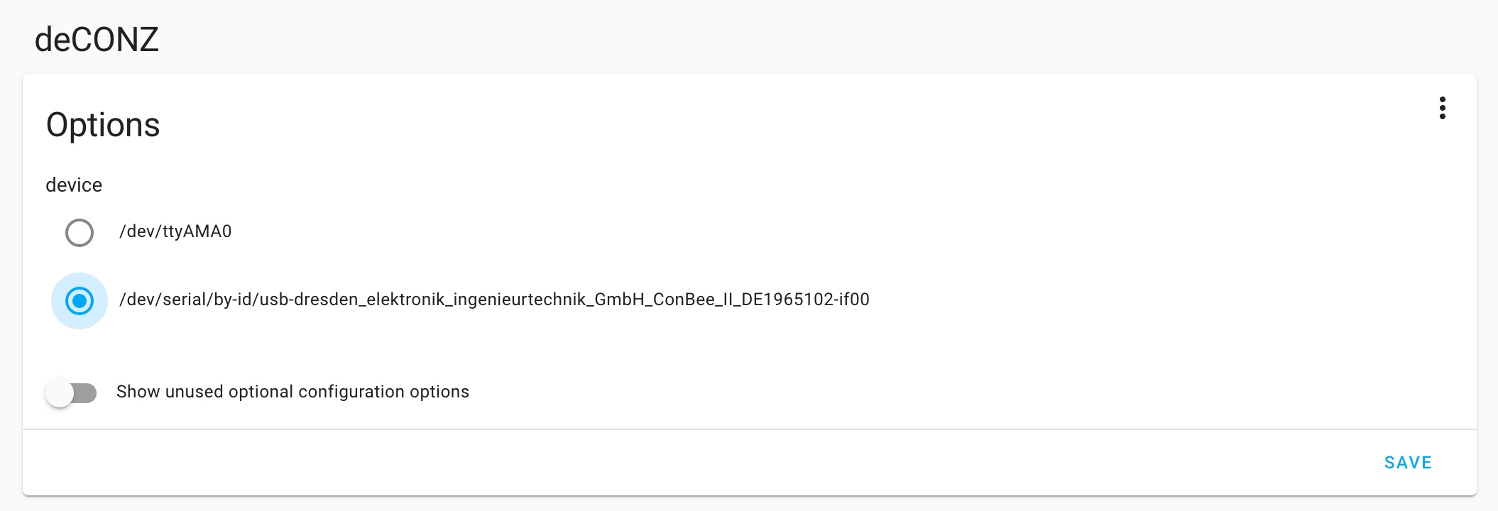Click the filled blue radio circle
The width and height of the screenshot is (1498, 511).
click(80, 301)
